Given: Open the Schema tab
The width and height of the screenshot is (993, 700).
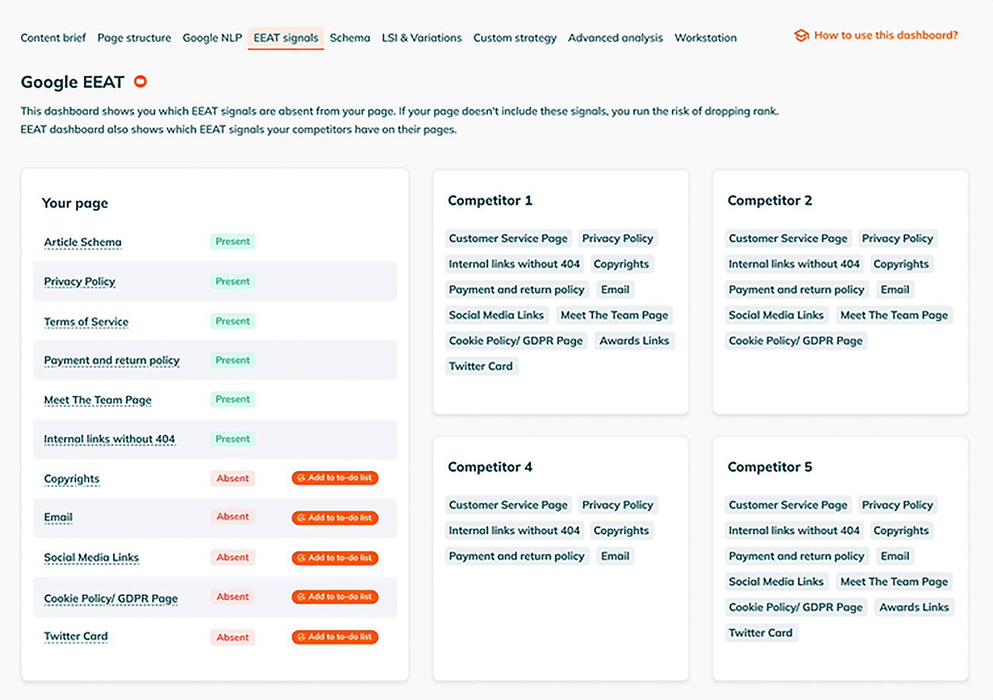Looking at the screenshot, I should point(350,38).
